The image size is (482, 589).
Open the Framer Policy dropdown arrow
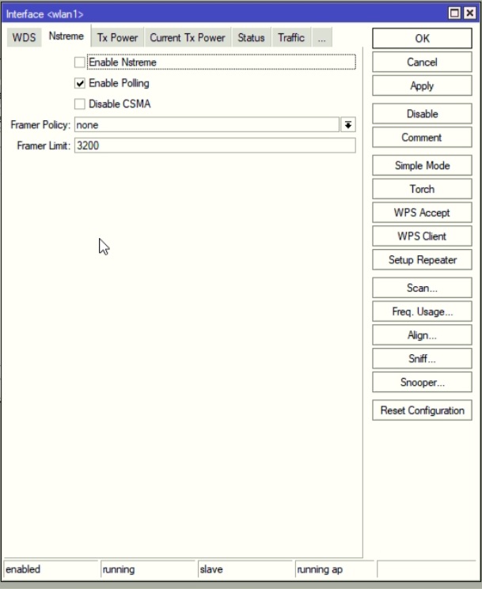[348, 125]
